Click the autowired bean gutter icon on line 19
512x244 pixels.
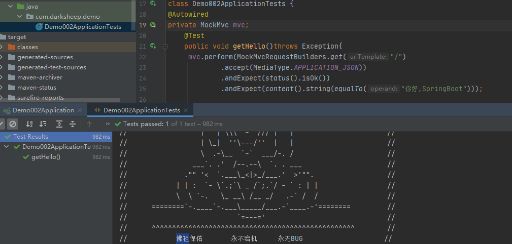point(153,25)
